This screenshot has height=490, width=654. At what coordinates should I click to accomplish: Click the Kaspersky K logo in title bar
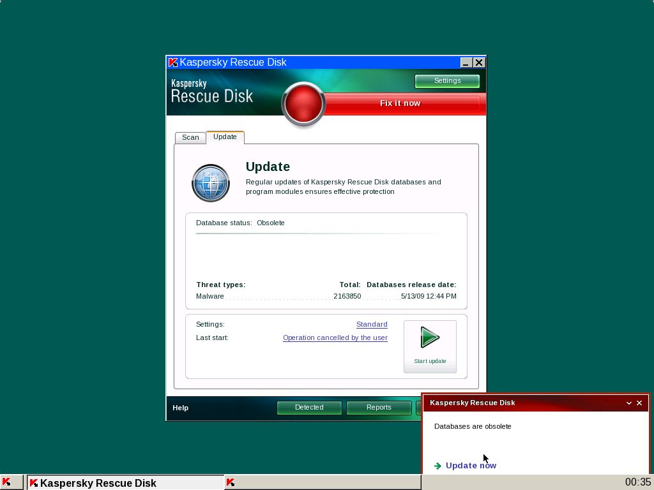[x=173, y=63]
